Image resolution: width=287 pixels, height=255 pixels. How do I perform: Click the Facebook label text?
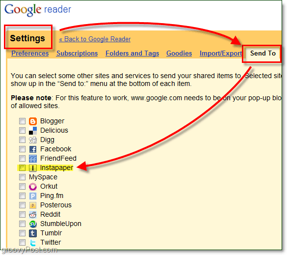click(x=55, y=149)
